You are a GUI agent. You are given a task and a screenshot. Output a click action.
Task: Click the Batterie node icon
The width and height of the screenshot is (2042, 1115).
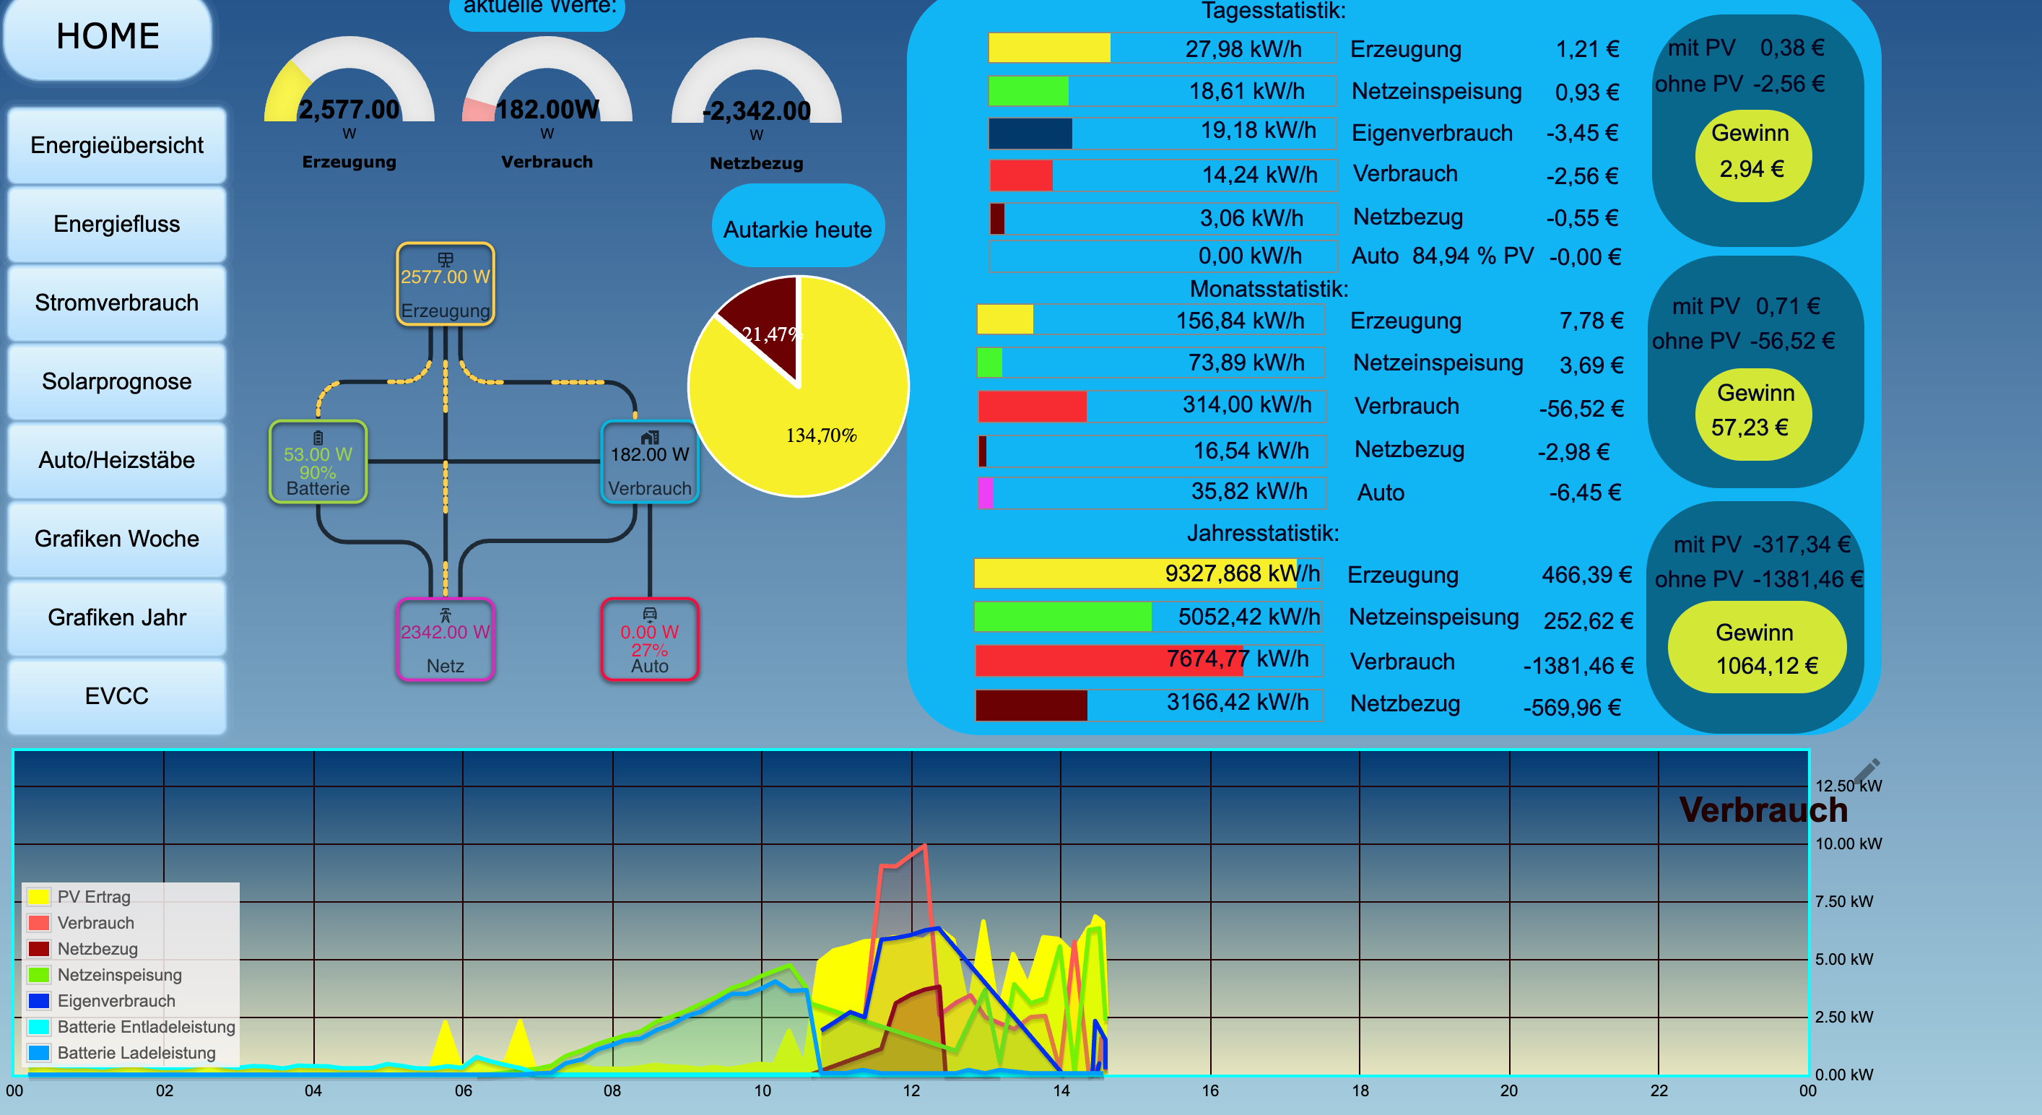pyautogui.click(x=318, y=437)
